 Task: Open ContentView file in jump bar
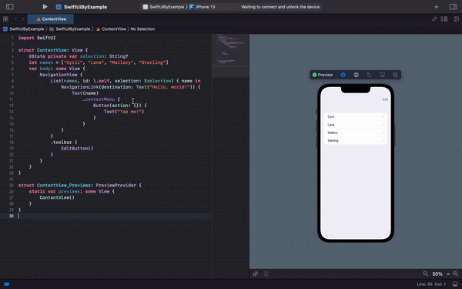coord(111,29)
